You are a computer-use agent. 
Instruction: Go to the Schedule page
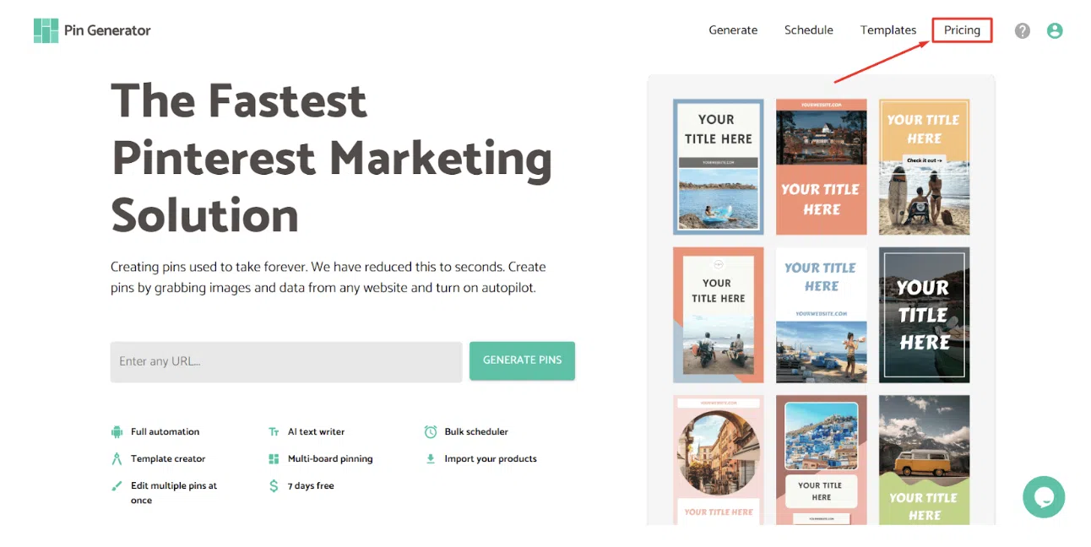point(808,30)
